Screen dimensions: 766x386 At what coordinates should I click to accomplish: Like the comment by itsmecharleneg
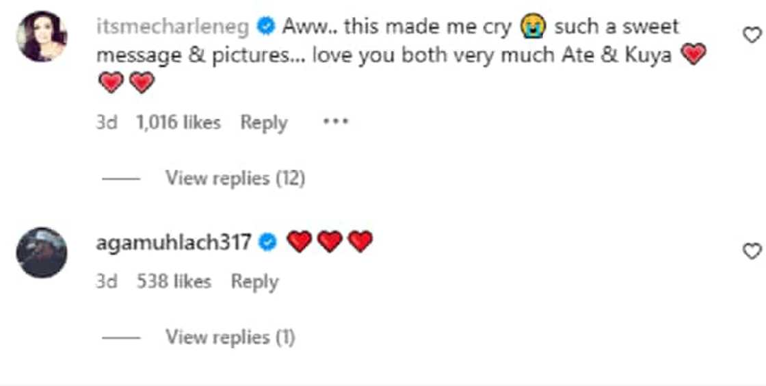coord(752,35)
